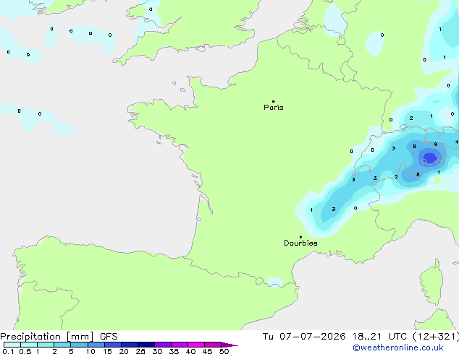Image resolution: width=459 pixels, height=354 pixels.
Task: Click the over-50 mm legend arrow tip
Action: pyautogui.click(x=230, y=345)
